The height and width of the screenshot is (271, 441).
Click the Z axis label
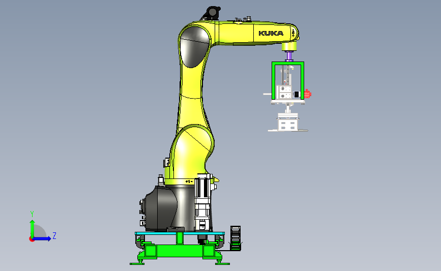54,235
